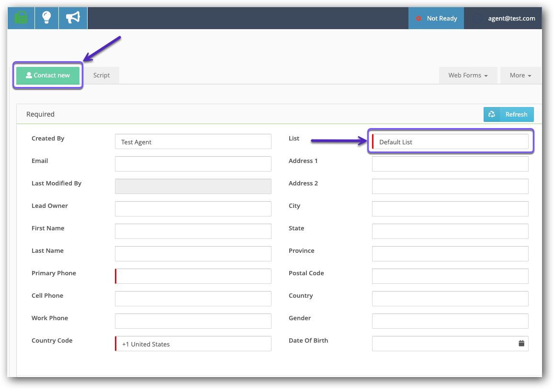
Task: Focus the Email input field
Action: pyautogui.click(x=193, y=164)
